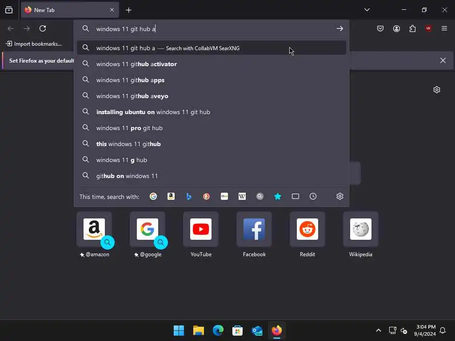This screenshot has height=341, width=455.
Task: Search with Bing one-off icon
Action: (x=188, y=196)
